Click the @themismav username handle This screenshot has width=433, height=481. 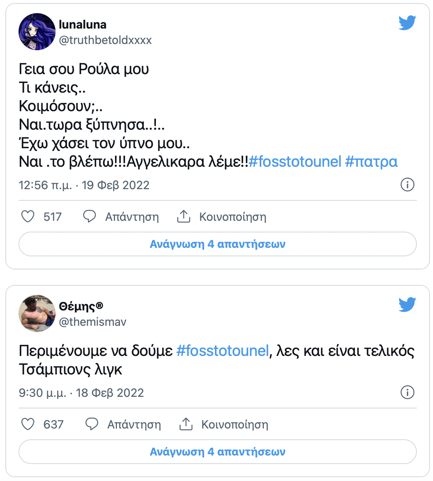93,322
